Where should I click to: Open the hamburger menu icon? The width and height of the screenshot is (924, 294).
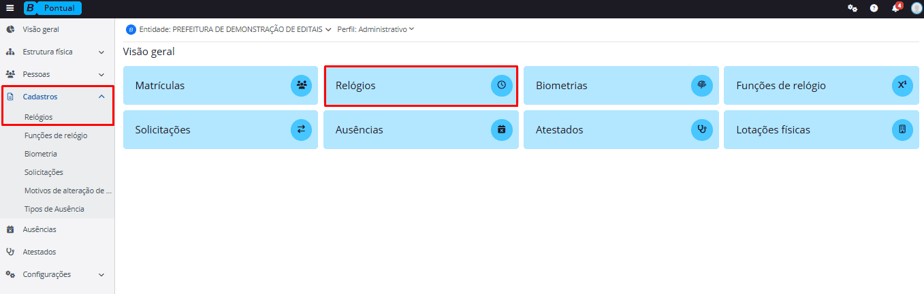coord(10,8)
